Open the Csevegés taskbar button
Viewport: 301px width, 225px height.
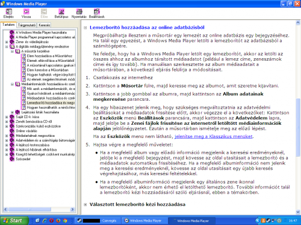point(98,221)
